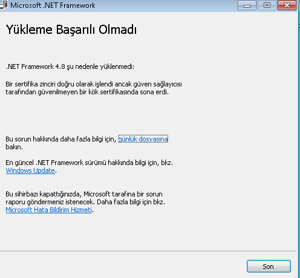Open the günlük dosyasına log file link

(143, 139)
